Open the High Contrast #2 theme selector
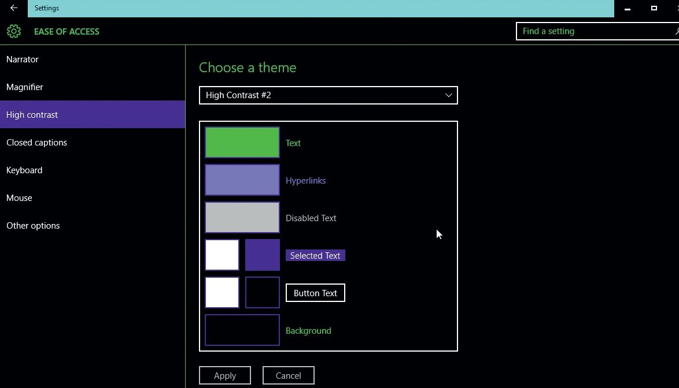Viewport: 679px width, 388px height. (x=328, y=95)
